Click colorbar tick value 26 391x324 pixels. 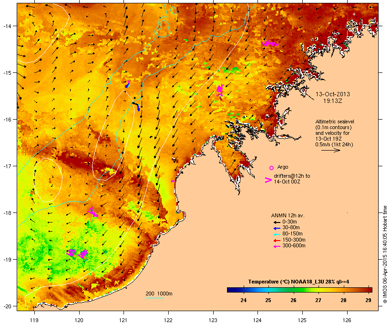(x=294, y=300)
